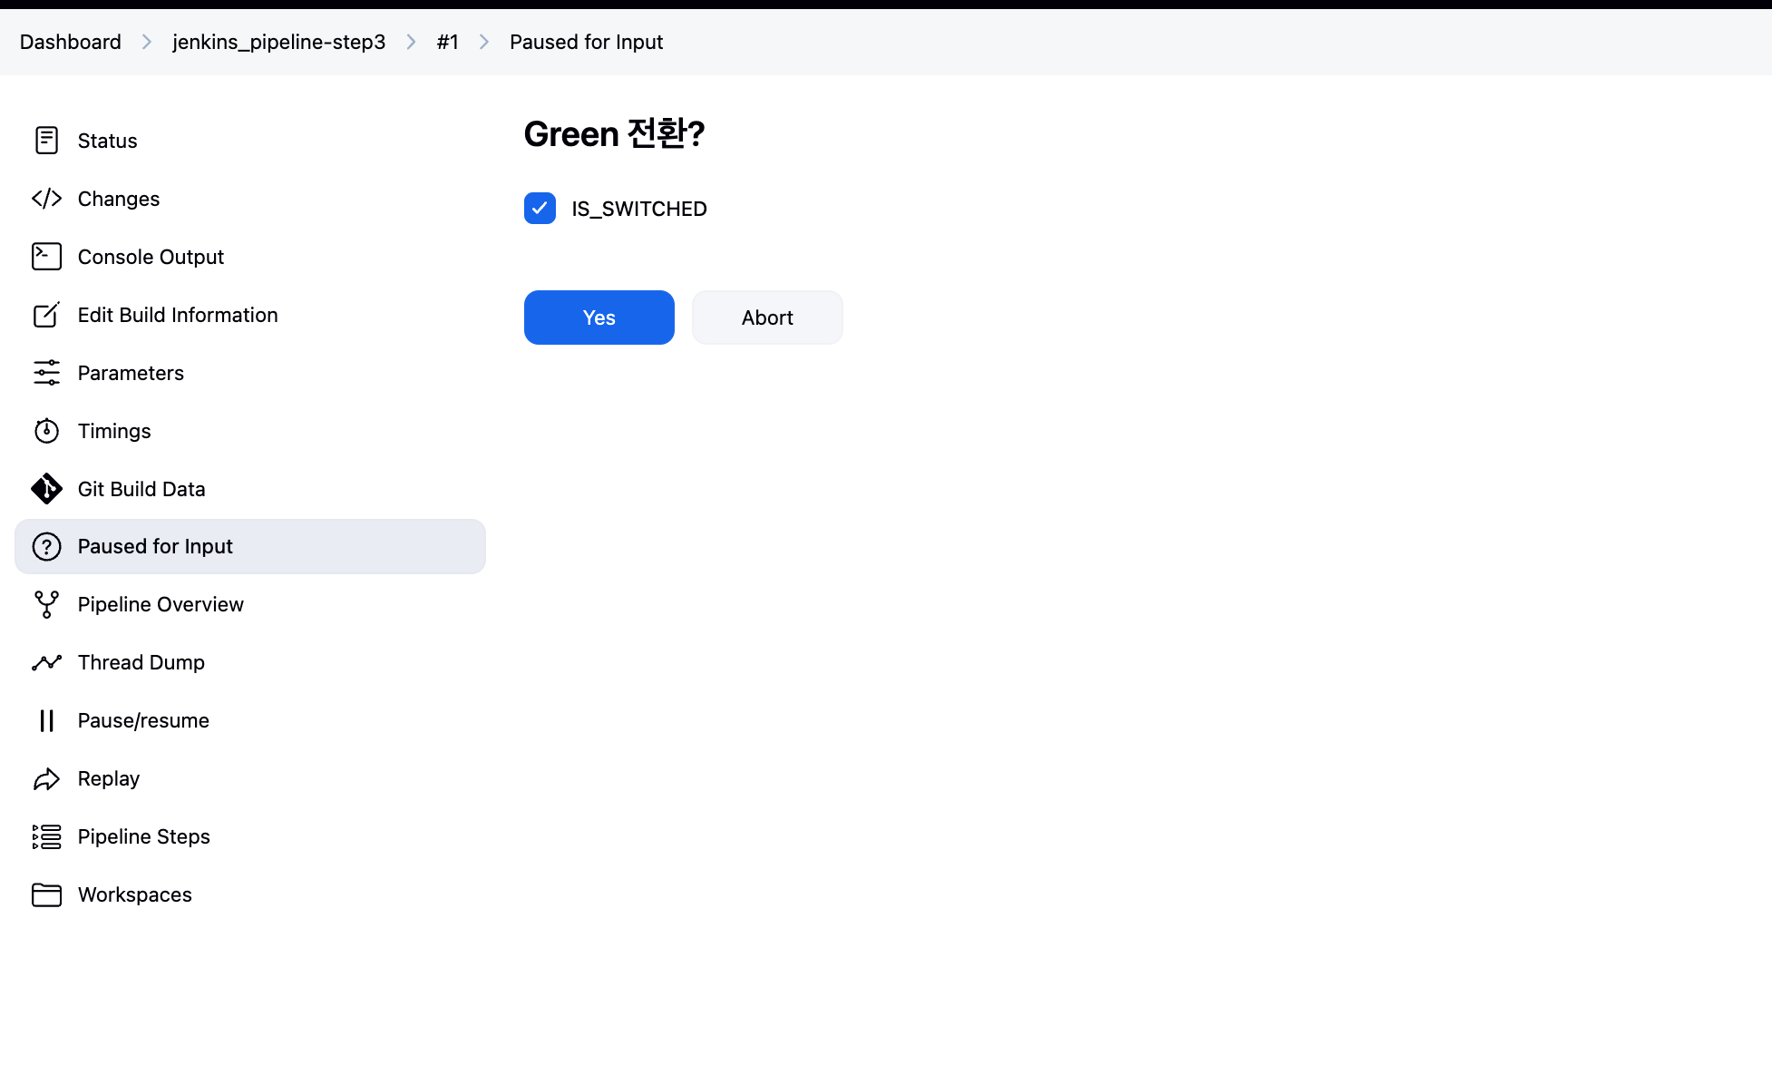Open Pipeline Steps sidebar item
This screenshot has height=1065, width=1772.
(x=143, y=836)
